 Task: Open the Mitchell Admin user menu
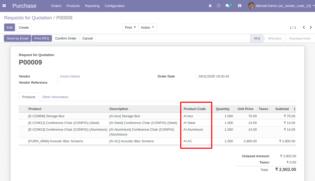281,6
